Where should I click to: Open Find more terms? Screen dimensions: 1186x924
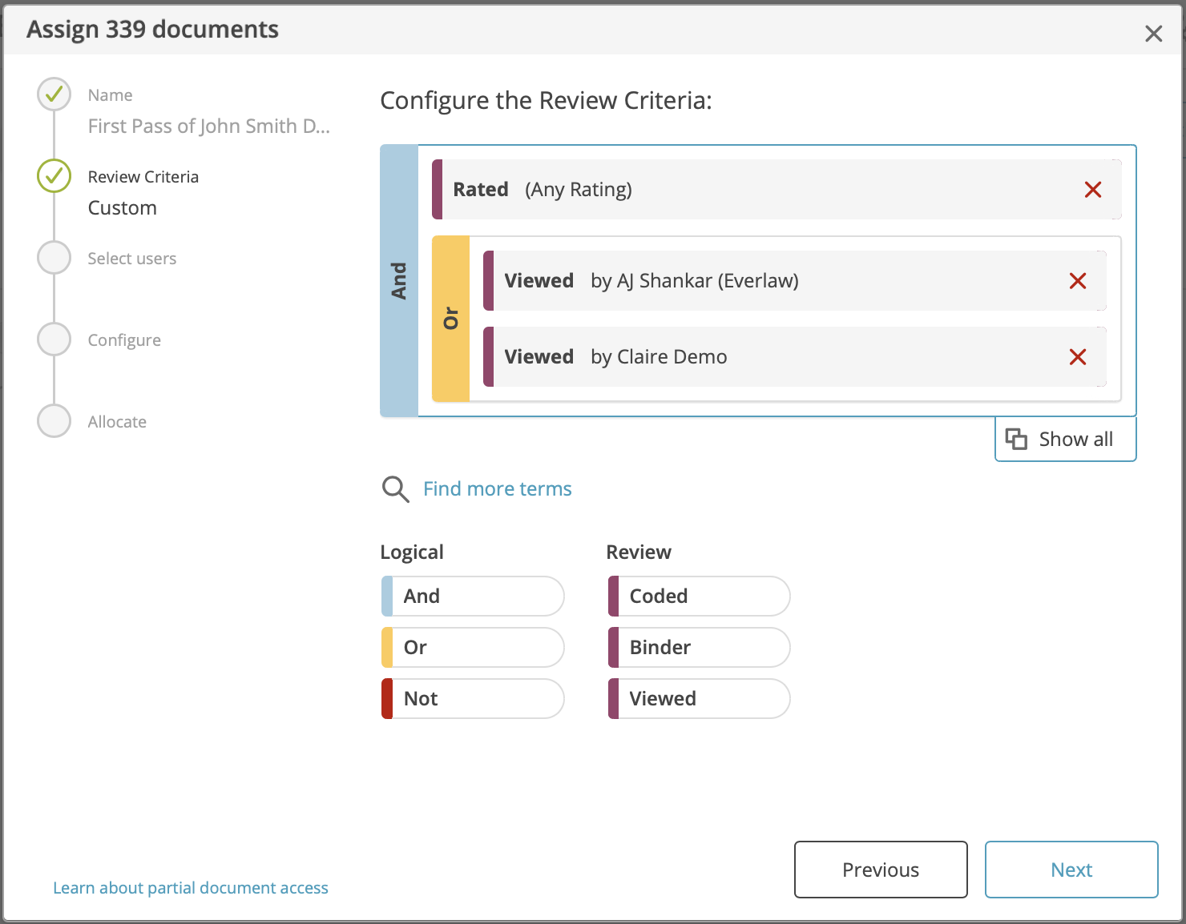(497, 488)
